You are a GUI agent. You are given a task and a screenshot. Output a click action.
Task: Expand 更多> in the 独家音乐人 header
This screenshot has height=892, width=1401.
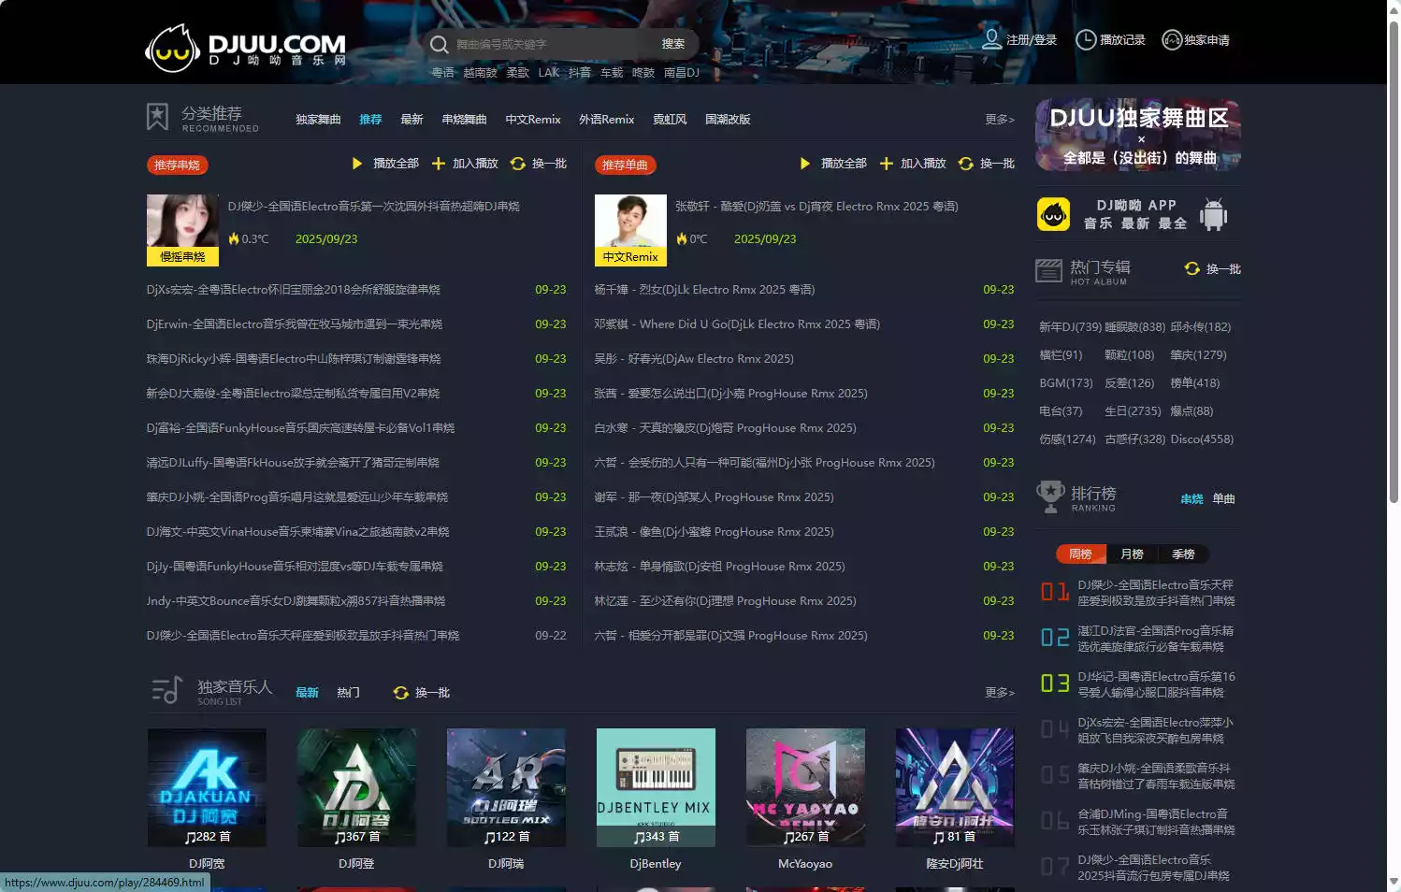(1000, 693)
